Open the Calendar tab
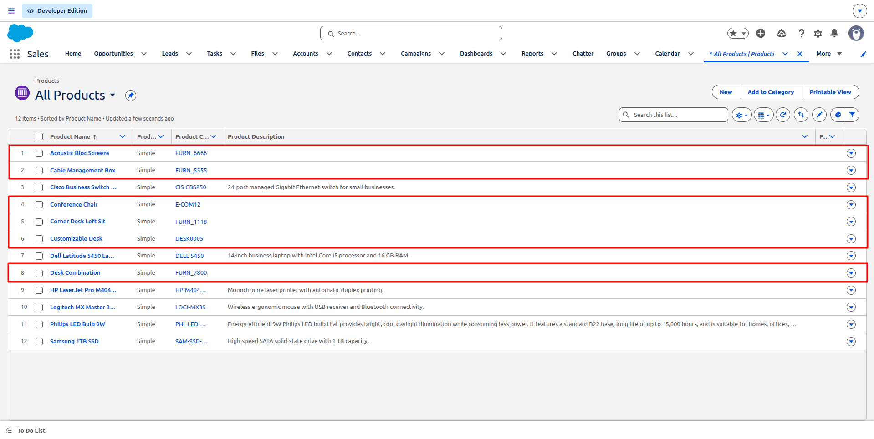Screen dimensions: 874x439 pos(667,54)
